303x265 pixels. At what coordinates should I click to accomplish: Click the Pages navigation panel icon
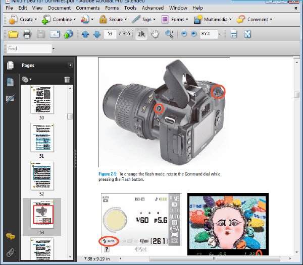click(x=10, y=65)
